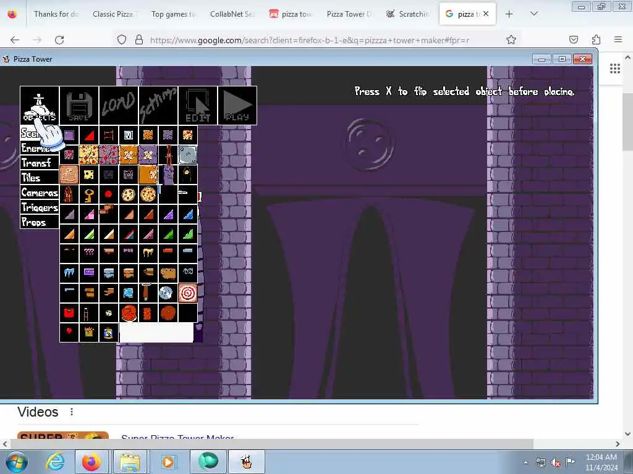Show hidden system tray icons

click(x=525, y=462)
